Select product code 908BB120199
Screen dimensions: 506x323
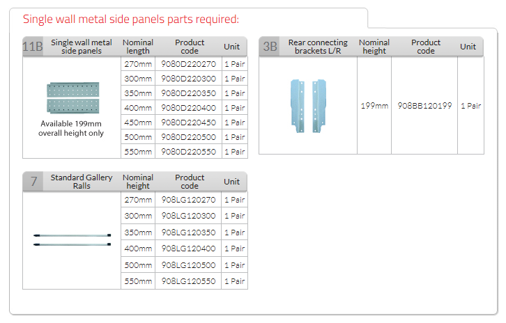424,106
